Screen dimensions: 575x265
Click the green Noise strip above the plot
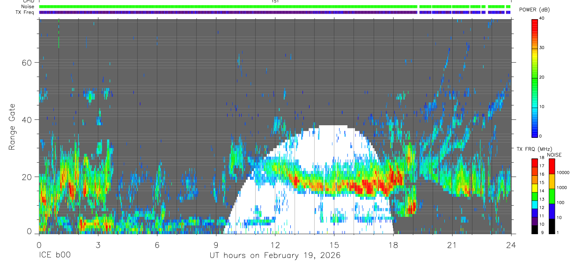275,7
